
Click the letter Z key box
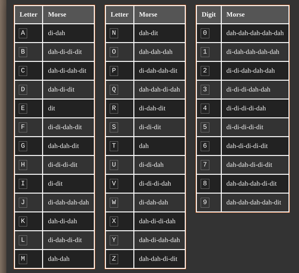click(x=114, y=259)
